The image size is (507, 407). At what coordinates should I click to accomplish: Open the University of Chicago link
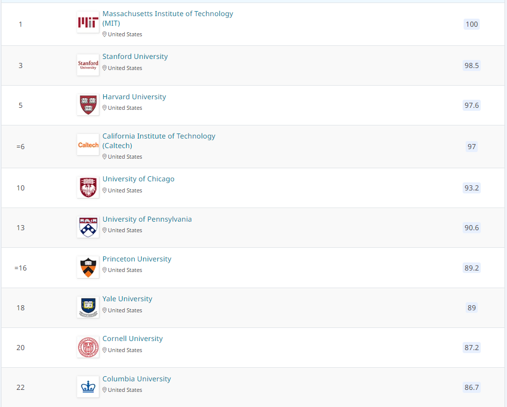tap(138, 179)
